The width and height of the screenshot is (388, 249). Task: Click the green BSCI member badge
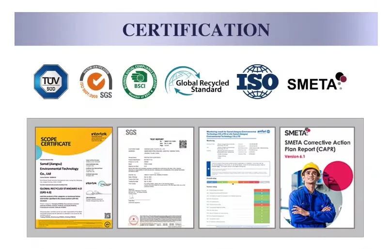pos(140,81)
